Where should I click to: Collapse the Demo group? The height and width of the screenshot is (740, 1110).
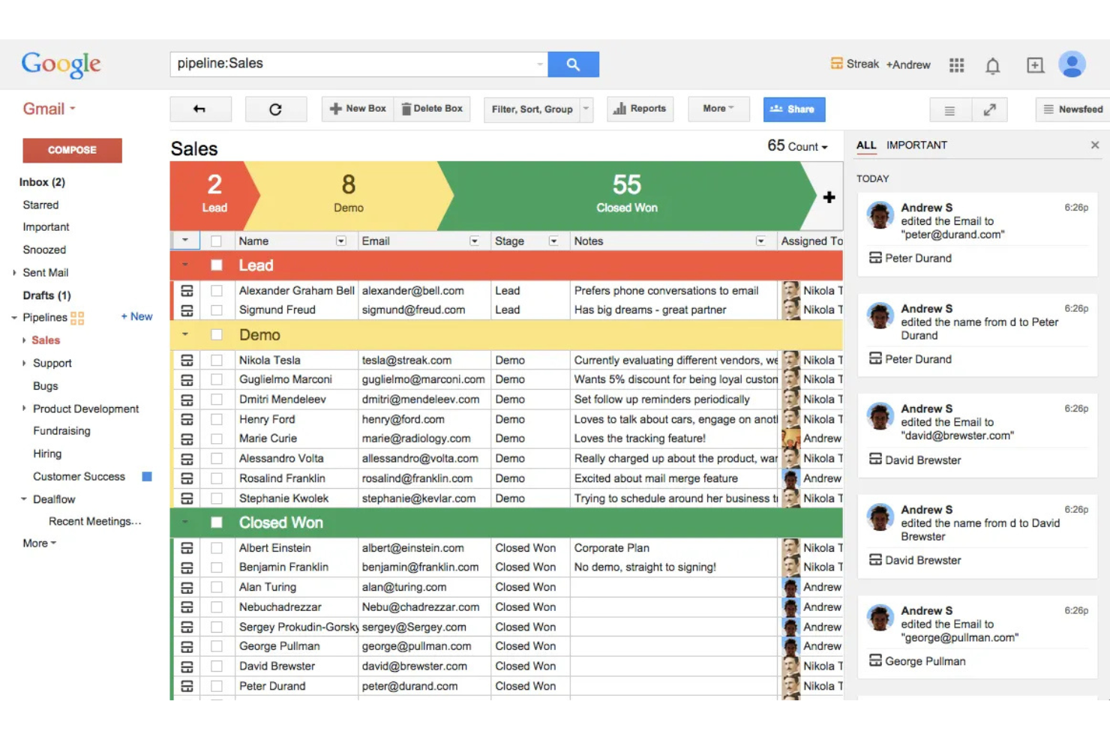tap(185, 335)
